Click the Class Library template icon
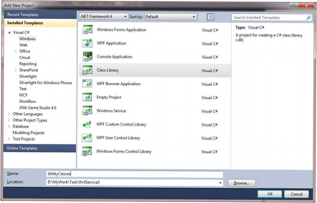Screen dimensions: 317x203 pyautogui.click(x=87, y=70)
